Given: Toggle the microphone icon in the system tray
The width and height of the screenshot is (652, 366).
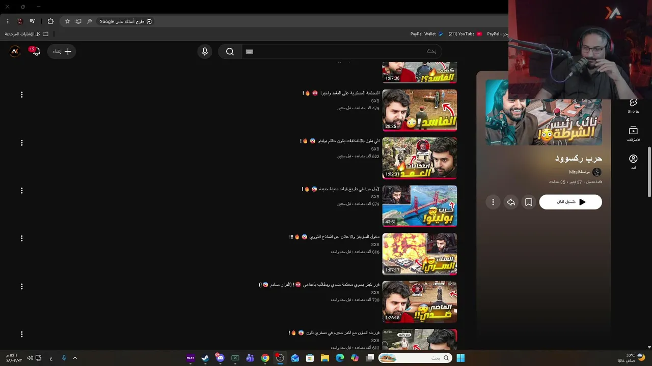Looking at the screenshot, I should coord(64,358).
